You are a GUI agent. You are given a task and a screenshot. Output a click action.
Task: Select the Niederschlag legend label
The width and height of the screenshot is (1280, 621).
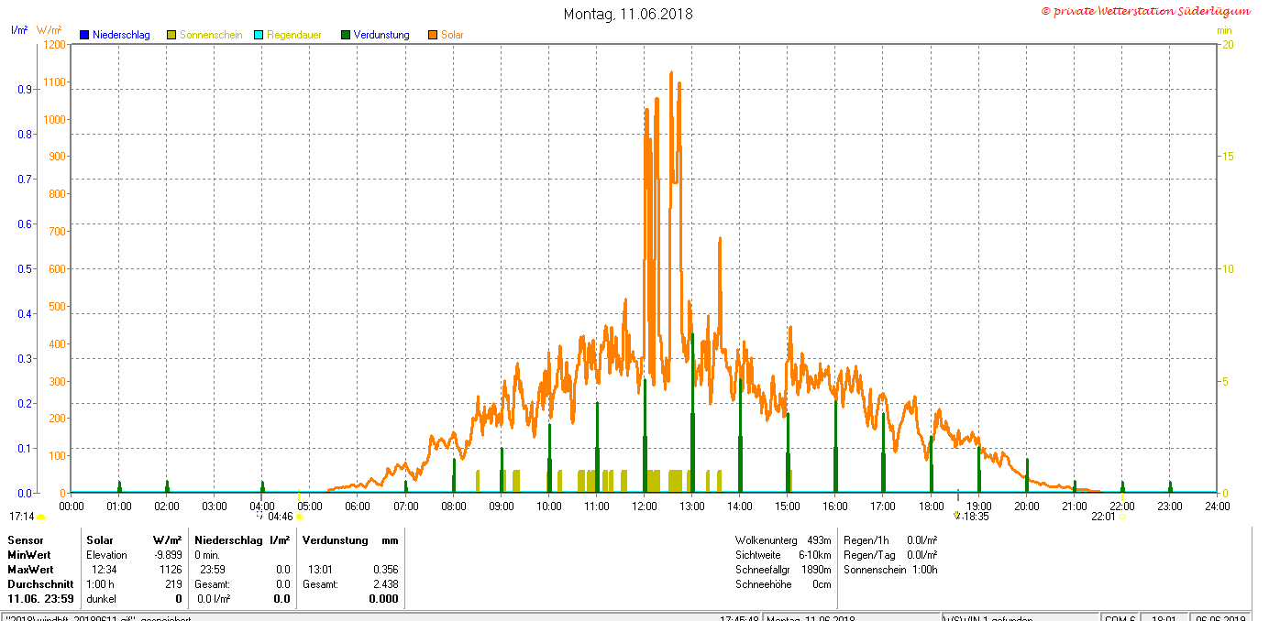click(121, 35)
